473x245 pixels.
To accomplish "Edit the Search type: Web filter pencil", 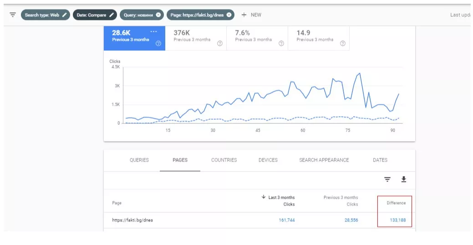I will coord(65,15).
